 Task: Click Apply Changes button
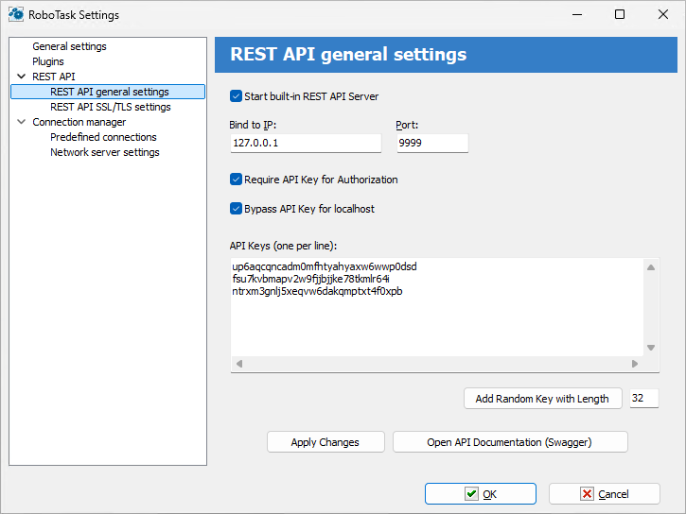tap(325, 442)
